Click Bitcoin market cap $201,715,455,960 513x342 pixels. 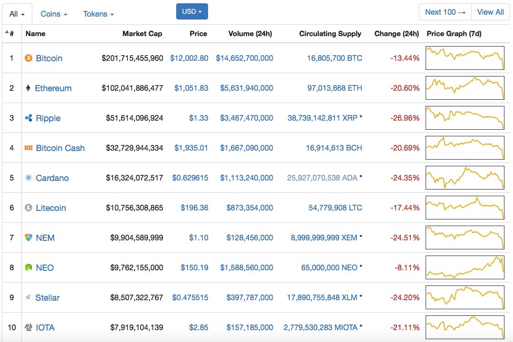[132, 58]
